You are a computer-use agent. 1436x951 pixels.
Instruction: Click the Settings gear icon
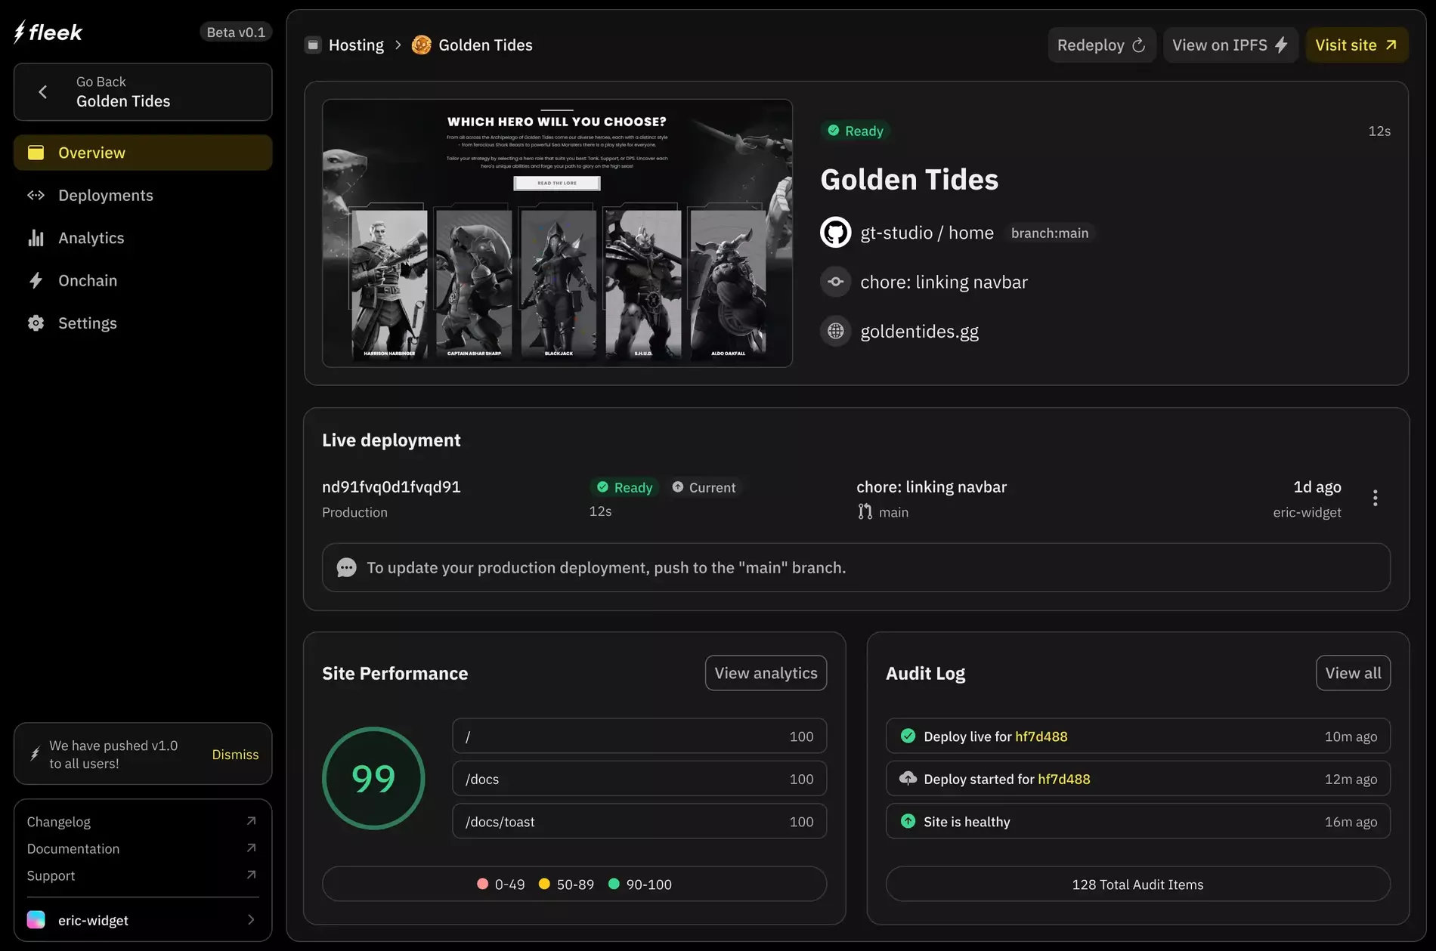36,323
